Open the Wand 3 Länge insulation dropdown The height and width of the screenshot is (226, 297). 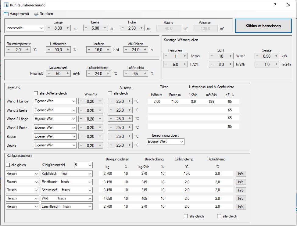pyautogui.click(x=55, y=119)
